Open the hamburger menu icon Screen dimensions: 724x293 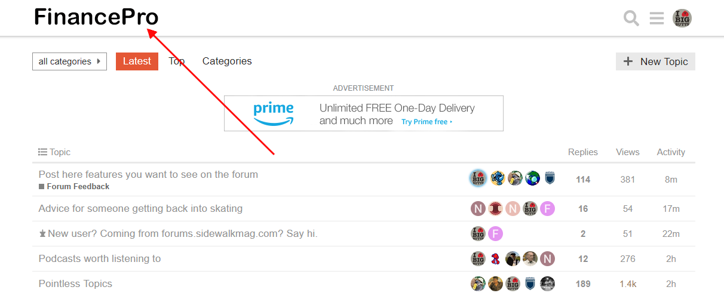(656, 18)
